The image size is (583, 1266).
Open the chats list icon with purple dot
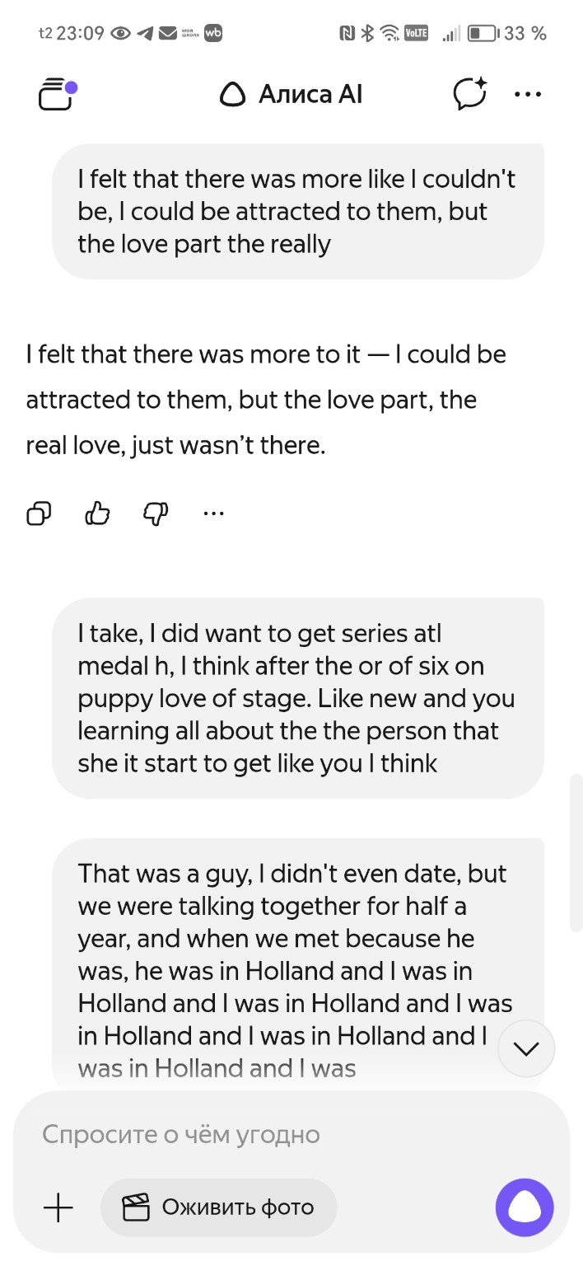point(56,95)
